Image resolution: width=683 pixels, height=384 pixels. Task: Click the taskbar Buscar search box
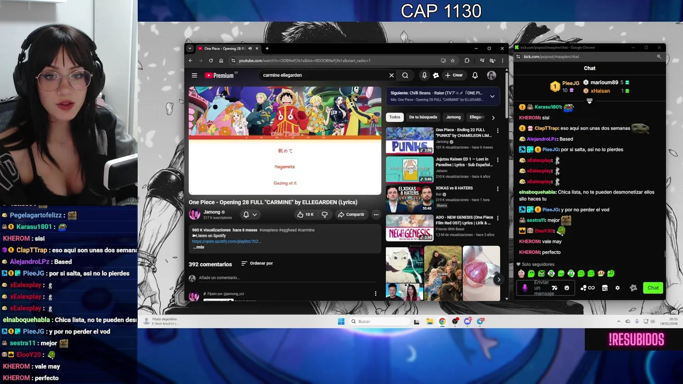point(378,321)
